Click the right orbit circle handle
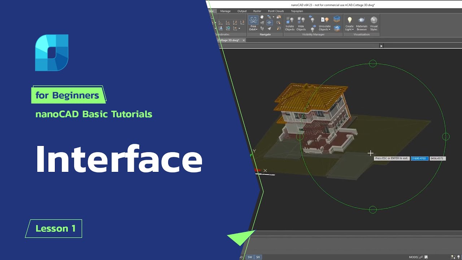The width and height of the screenshot is (462, 260). [446, 136]
